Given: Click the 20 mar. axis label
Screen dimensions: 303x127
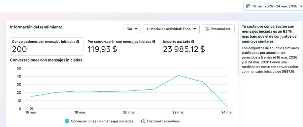Looking at the screenshot, I should pos(129,112).
